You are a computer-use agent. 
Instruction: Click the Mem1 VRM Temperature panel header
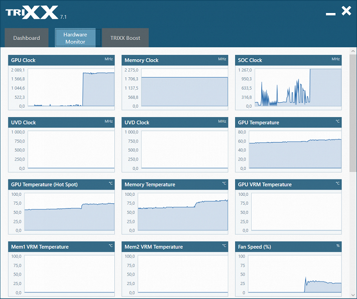(x=61, y=247)
